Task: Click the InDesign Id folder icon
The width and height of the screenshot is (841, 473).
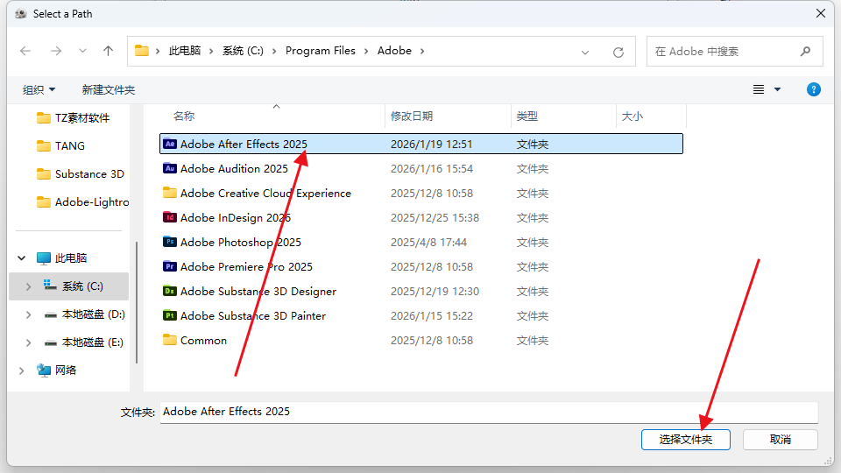Action: pos(170,217)
